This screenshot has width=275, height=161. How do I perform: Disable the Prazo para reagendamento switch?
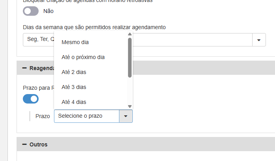31,99
